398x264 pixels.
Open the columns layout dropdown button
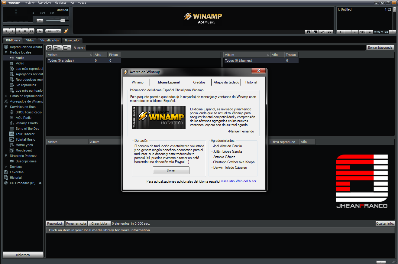point(66,48)
